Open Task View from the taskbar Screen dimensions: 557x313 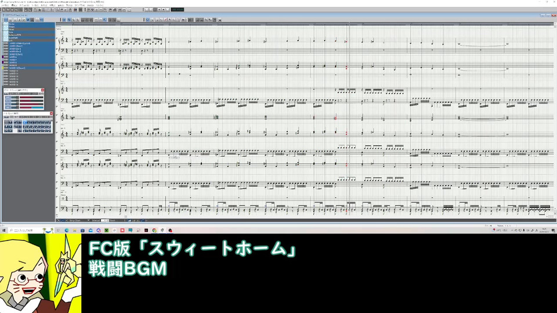tap(58, 230)
